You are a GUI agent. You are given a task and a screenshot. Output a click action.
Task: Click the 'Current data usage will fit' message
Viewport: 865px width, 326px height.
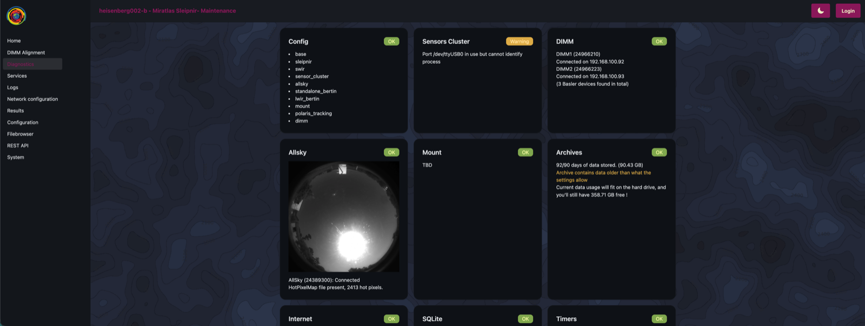tap(611, 191)
